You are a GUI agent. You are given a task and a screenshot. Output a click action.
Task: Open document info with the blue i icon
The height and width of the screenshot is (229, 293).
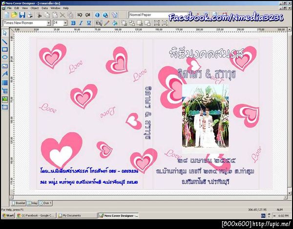coord(97,15)
